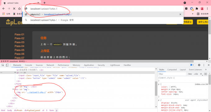Select div#main in the breadcrumb
Screen dimensions: 211x112
click(18, 110)
